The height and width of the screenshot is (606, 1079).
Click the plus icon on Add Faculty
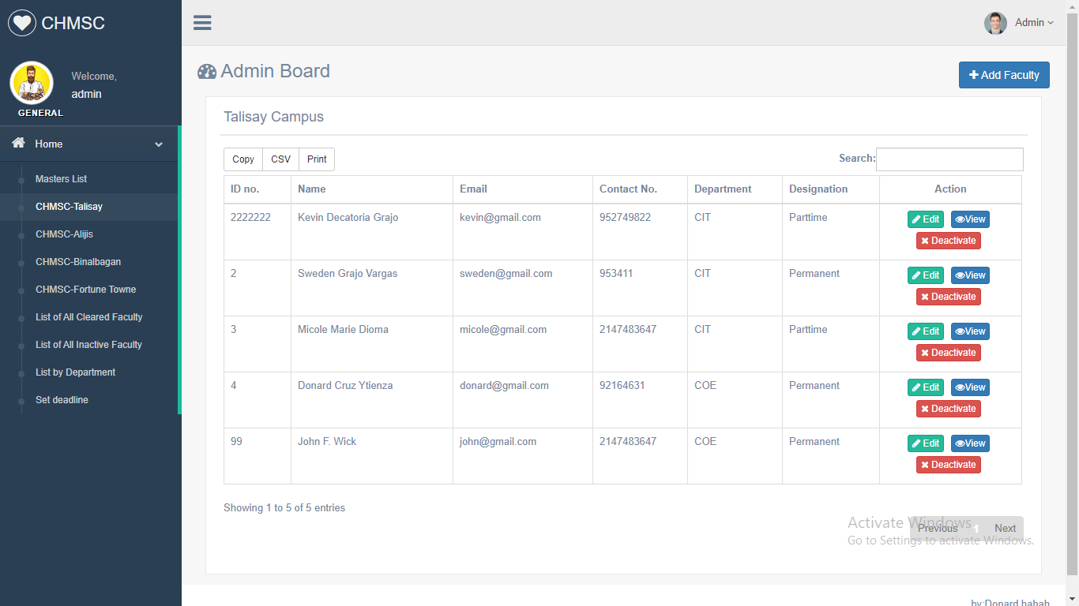973,74
